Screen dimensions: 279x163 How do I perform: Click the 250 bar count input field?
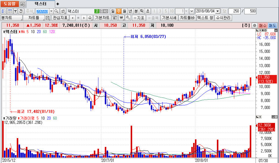(234, 11)
